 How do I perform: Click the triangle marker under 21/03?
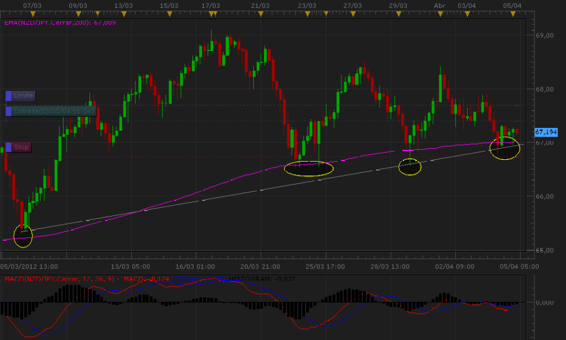[260, 12]
